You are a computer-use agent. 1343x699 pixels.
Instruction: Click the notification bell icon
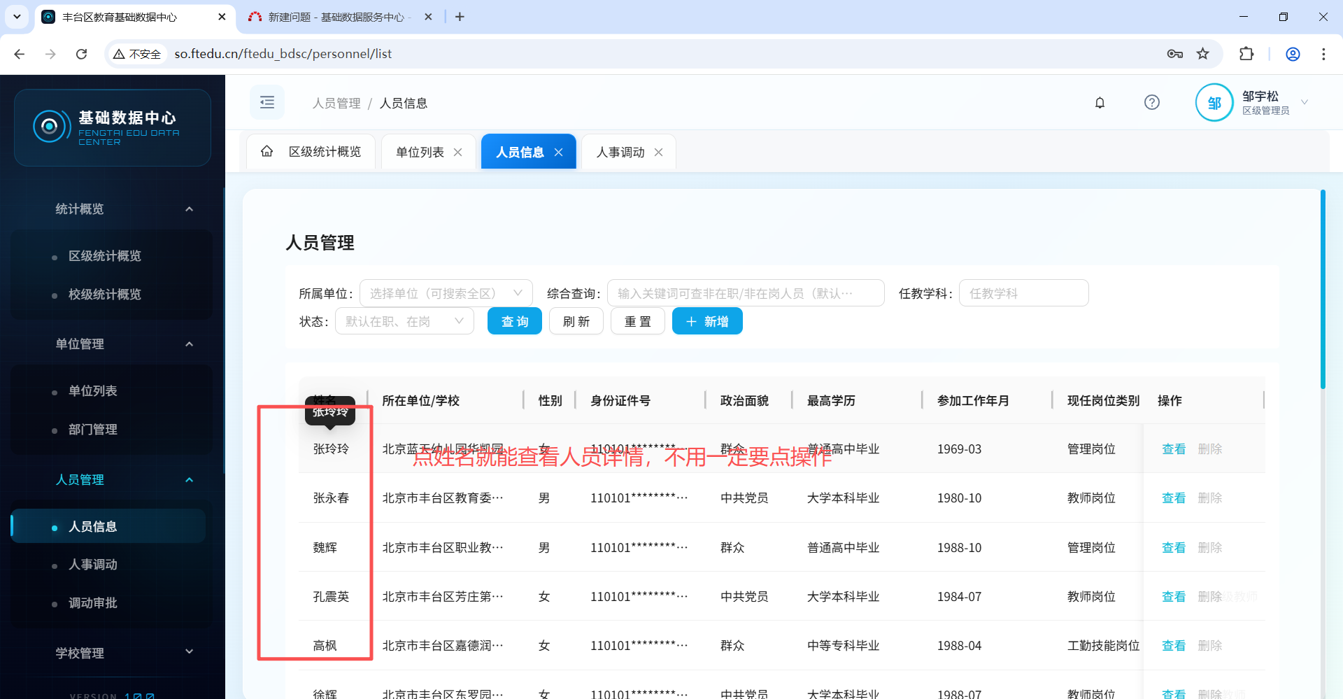[1100, 103]
